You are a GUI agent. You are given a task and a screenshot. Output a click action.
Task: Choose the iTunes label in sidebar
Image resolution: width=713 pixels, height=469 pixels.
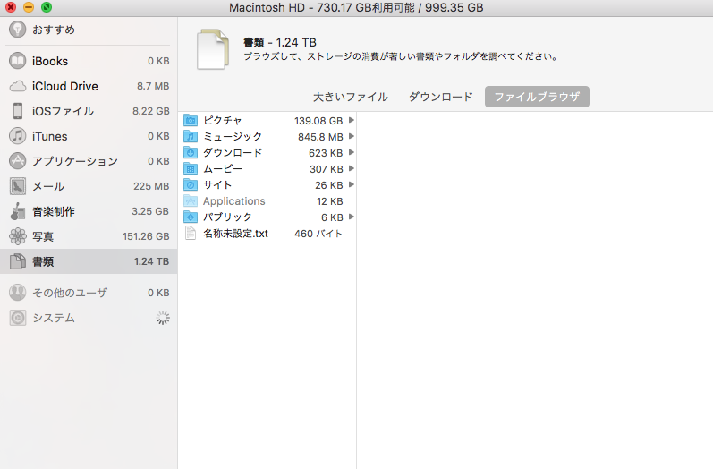[49, 136]
